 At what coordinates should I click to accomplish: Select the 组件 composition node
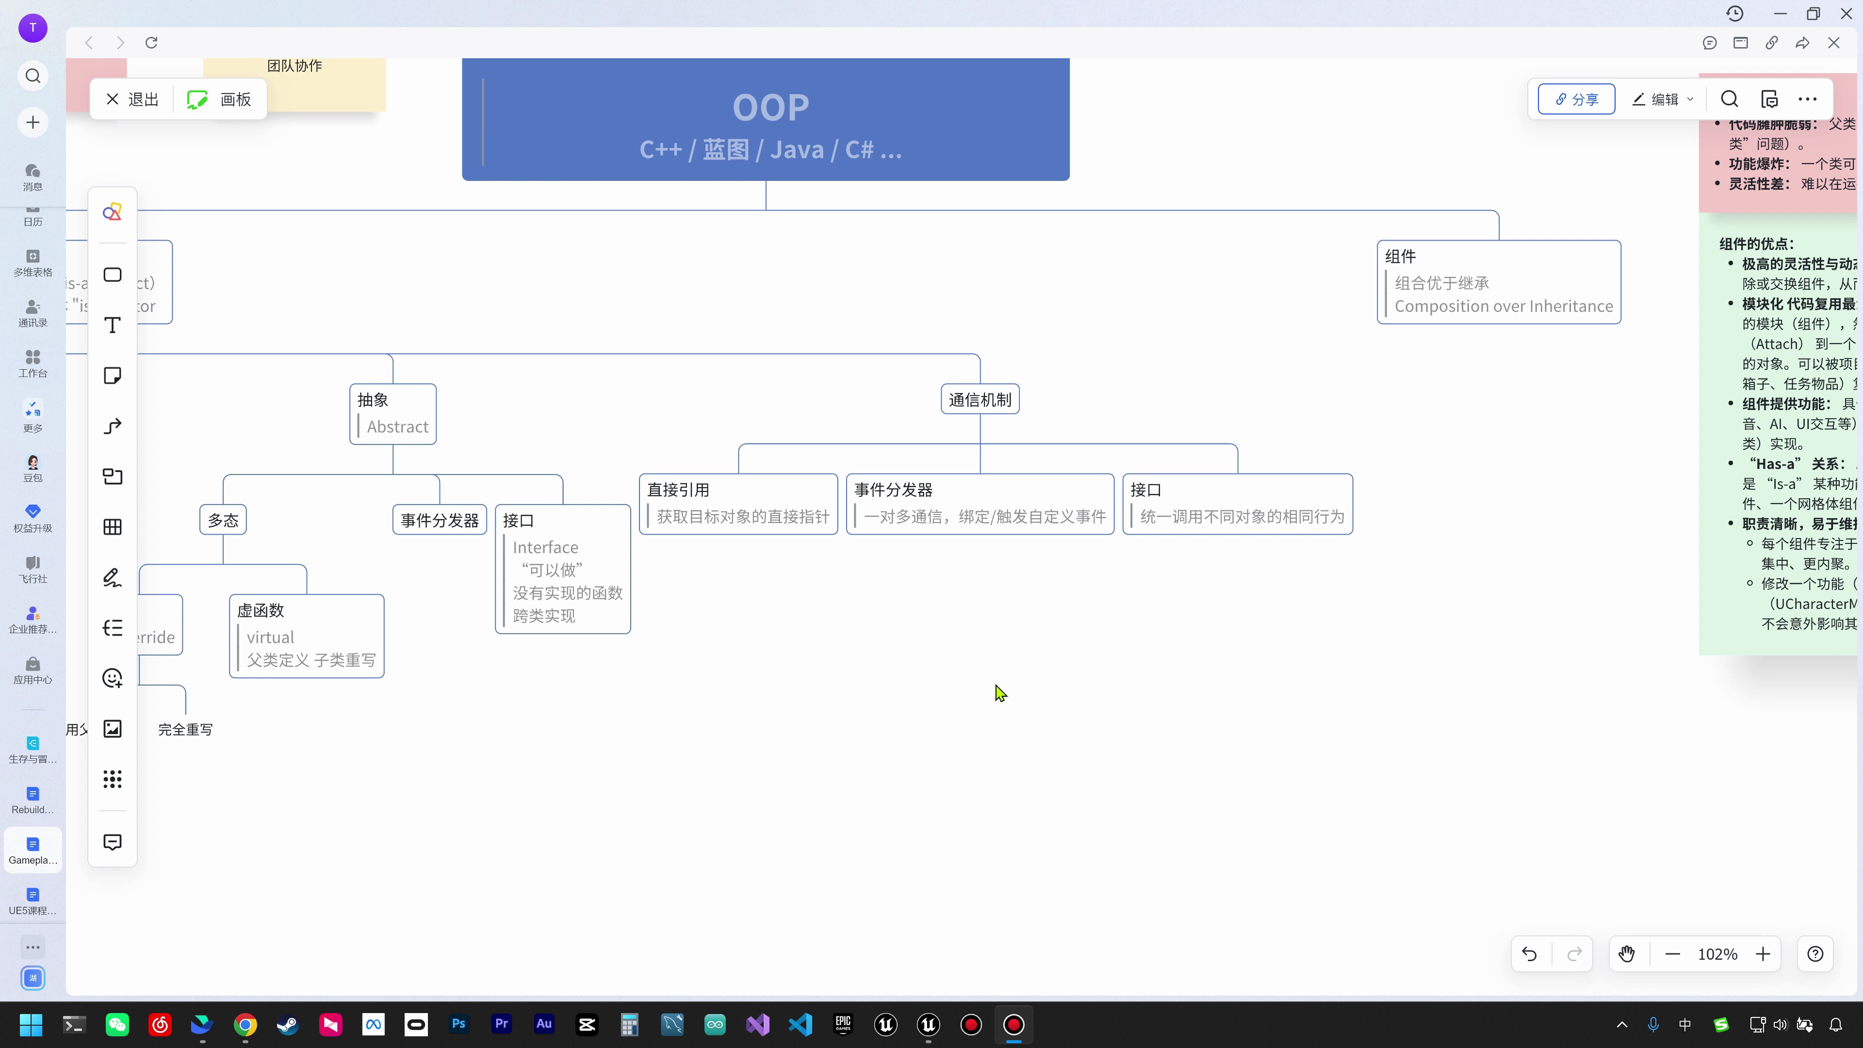[x=1499, y=282]
